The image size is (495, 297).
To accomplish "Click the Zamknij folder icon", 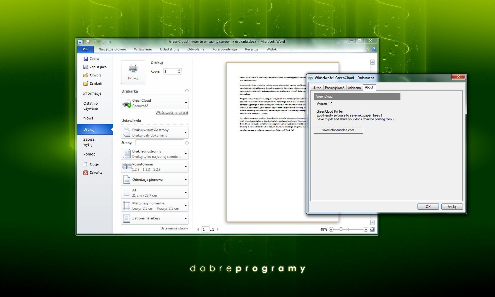I will tap(86, 83).
